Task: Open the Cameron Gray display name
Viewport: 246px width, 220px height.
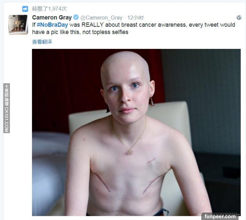Action: [x=52, y=18]
